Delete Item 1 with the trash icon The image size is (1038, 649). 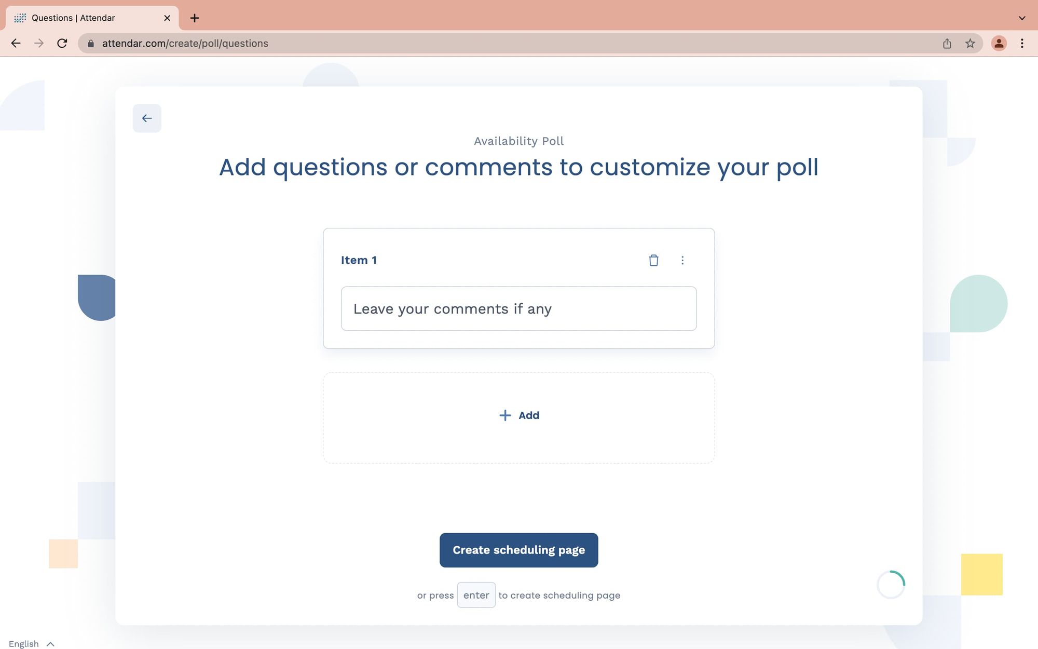[653, 260]
